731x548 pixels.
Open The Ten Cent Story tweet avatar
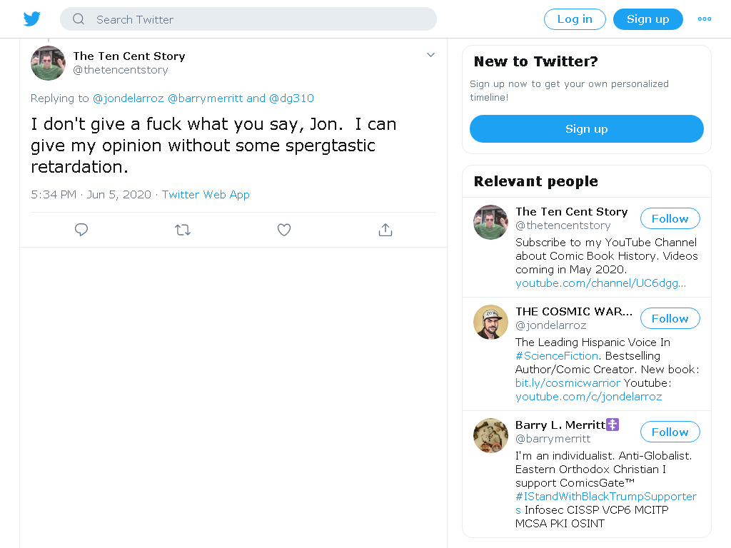point(48,63)
